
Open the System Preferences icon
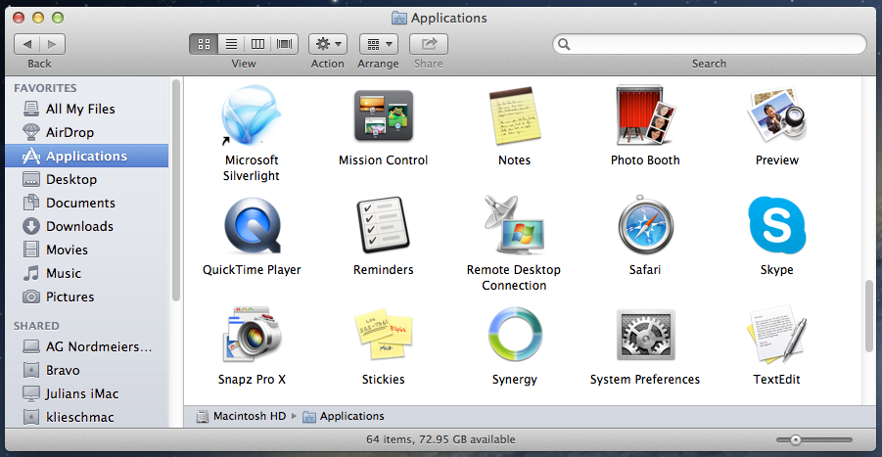tap(645, 336)
